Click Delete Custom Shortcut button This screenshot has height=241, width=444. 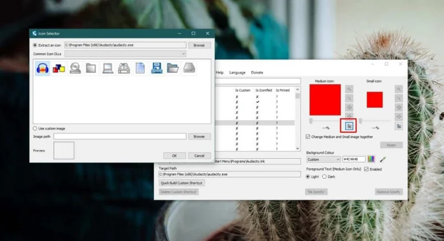click(x=178, y=192)
